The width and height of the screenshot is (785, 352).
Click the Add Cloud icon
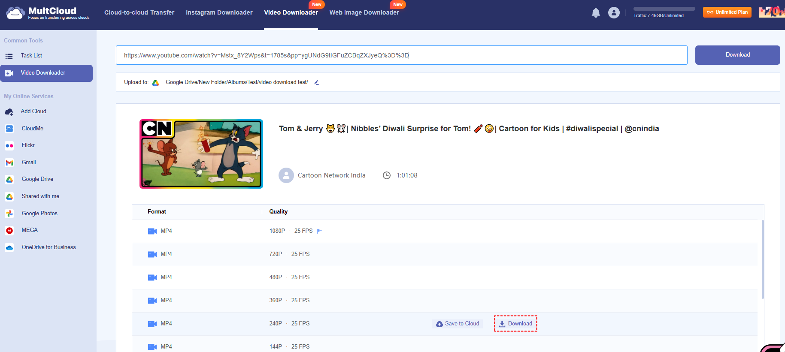click(x=9, y=111)
